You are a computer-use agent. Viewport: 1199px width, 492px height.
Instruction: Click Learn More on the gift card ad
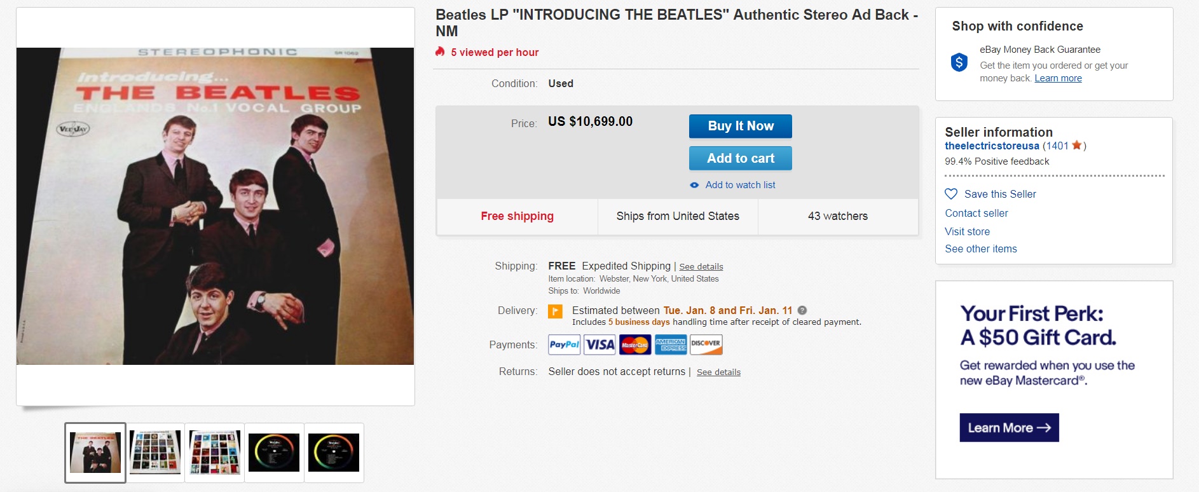click(1009, 428)
